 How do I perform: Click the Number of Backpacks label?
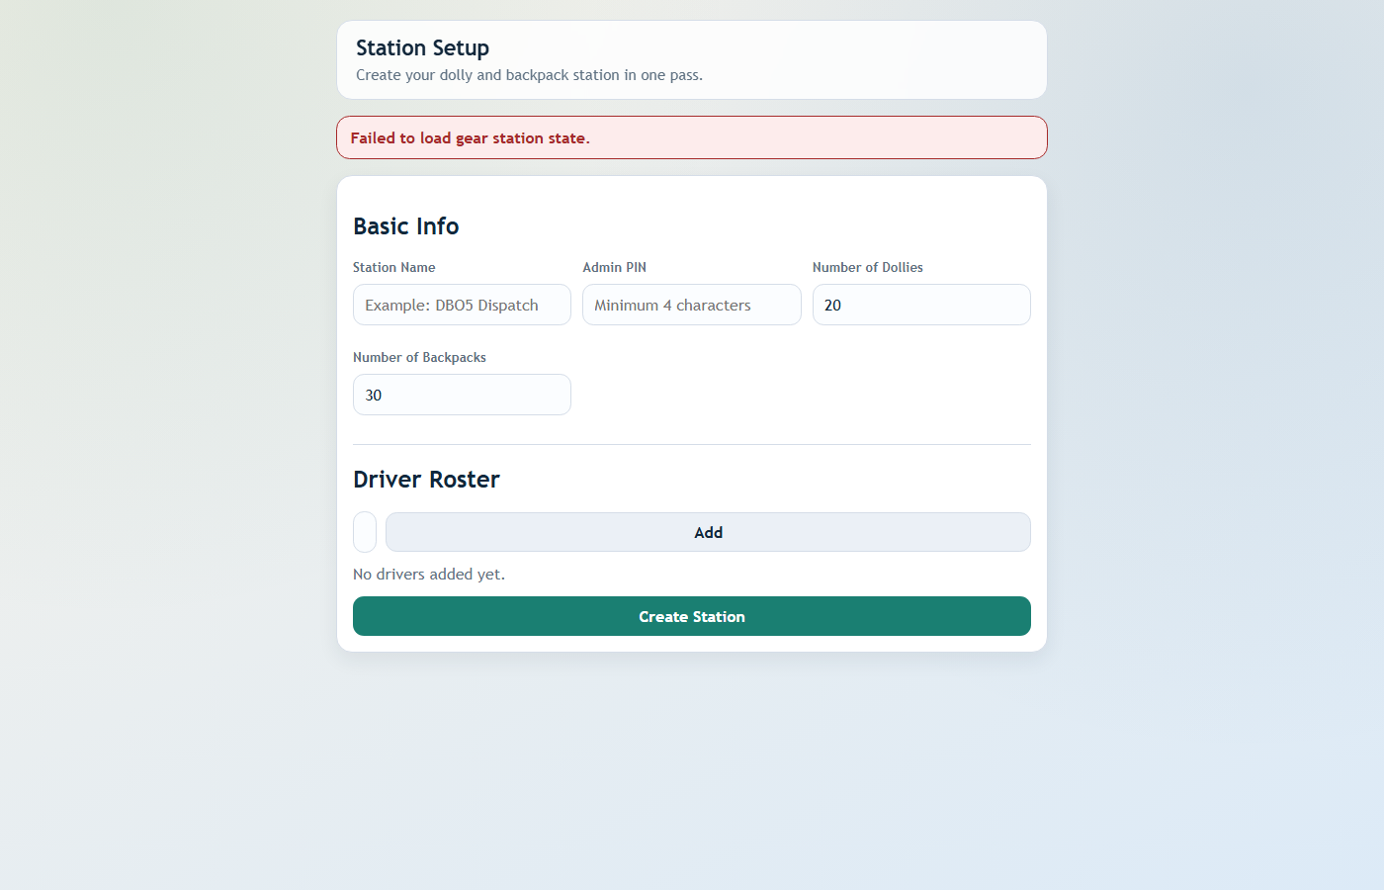[x=419, y=357]
